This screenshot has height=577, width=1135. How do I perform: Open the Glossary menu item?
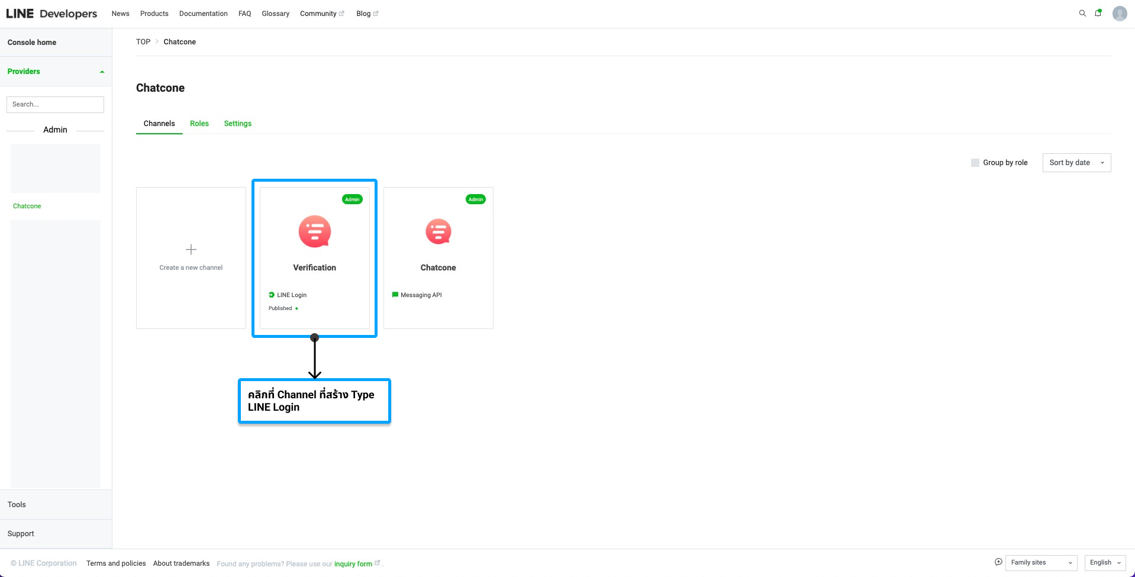tap(276, 14)
